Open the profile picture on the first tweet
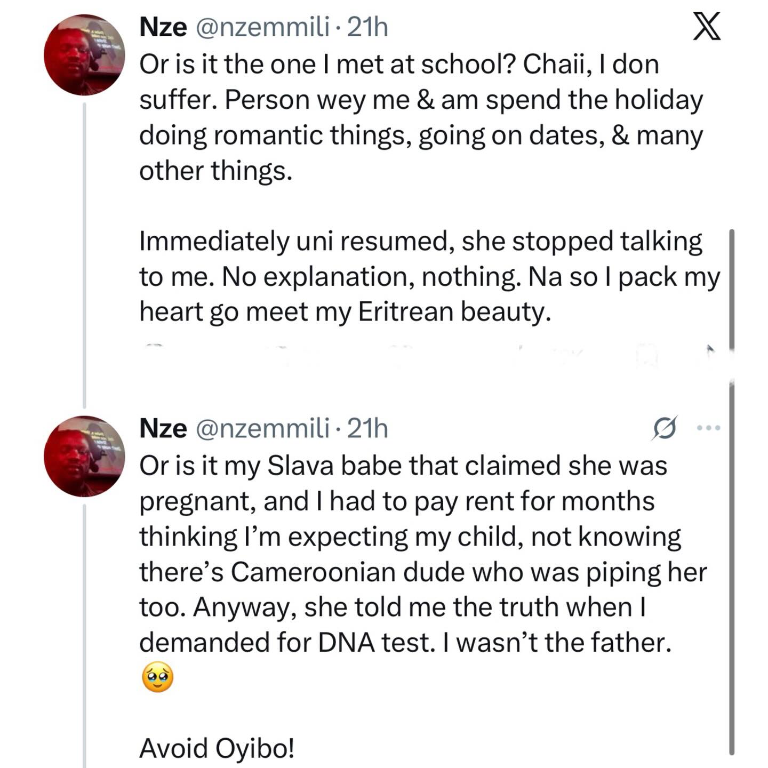Screen dimensions: 768x768 point(84,55)
